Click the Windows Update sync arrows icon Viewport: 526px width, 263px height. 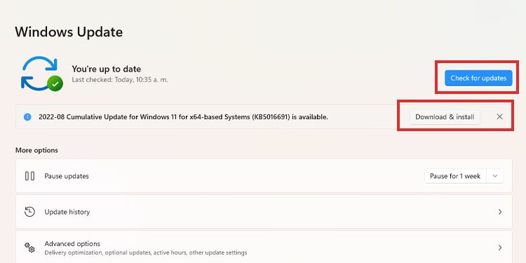[39, 74]
